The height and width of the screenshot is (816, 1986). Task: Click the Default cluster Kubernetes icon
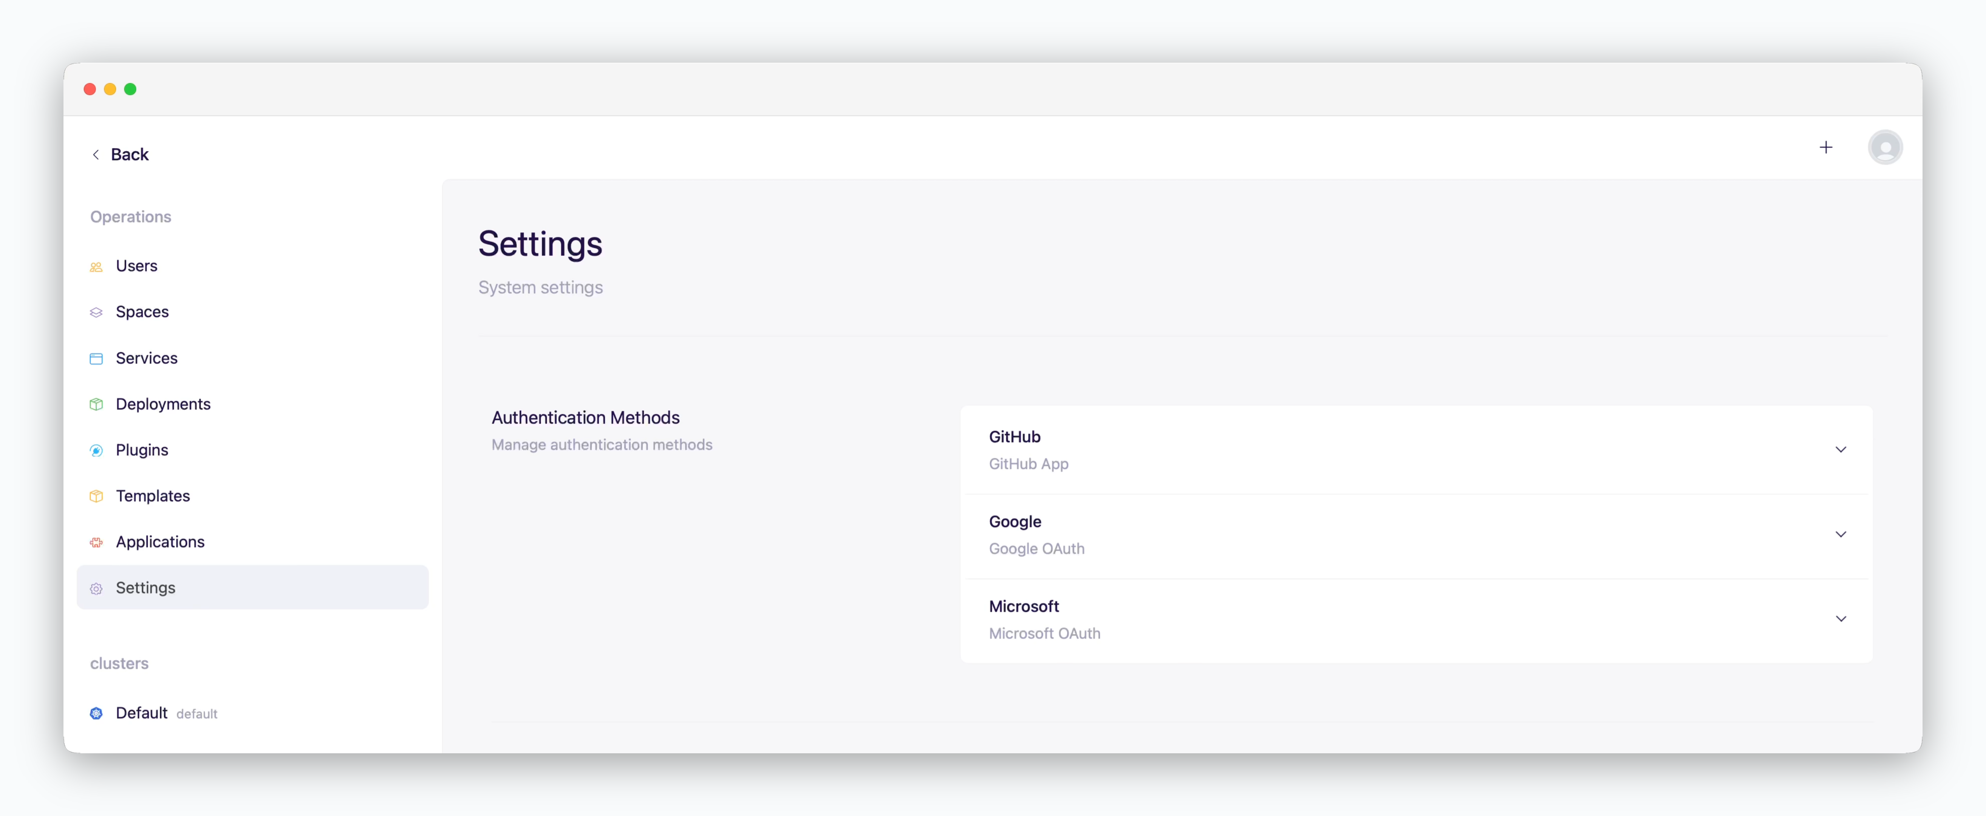[x=96, y=713]
